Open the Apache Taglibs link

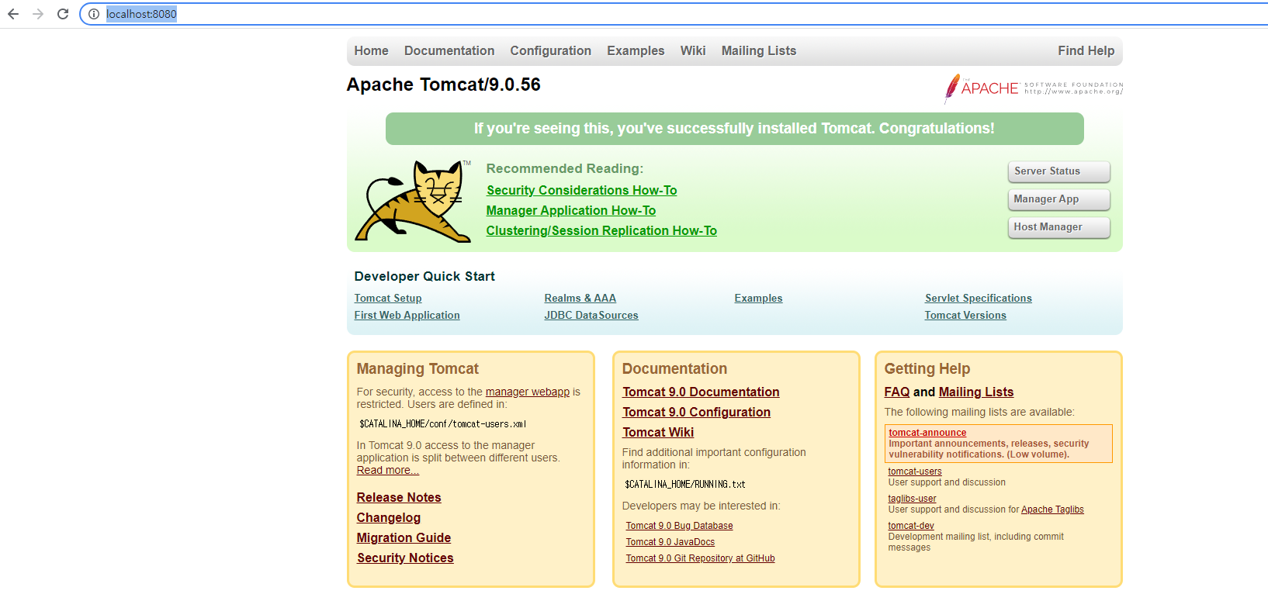(1052, 510)
